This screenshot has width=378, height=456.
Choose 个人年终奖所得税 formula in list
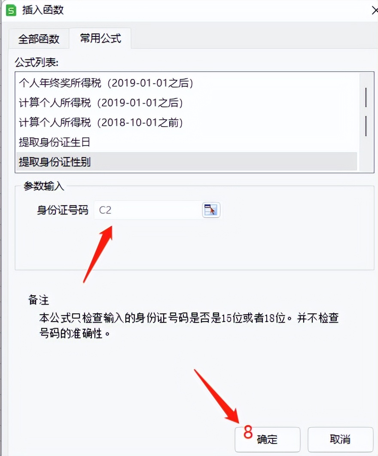coord(186,83)
